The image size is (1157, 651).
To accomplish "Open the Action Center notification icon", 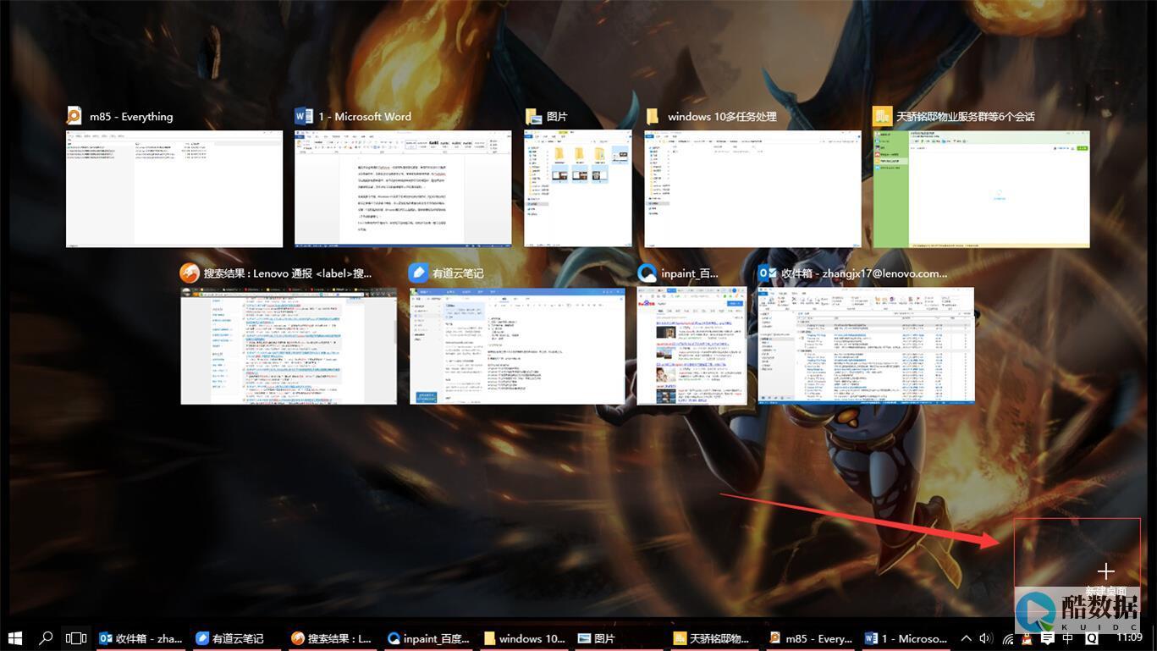I will pos(1048,638).
